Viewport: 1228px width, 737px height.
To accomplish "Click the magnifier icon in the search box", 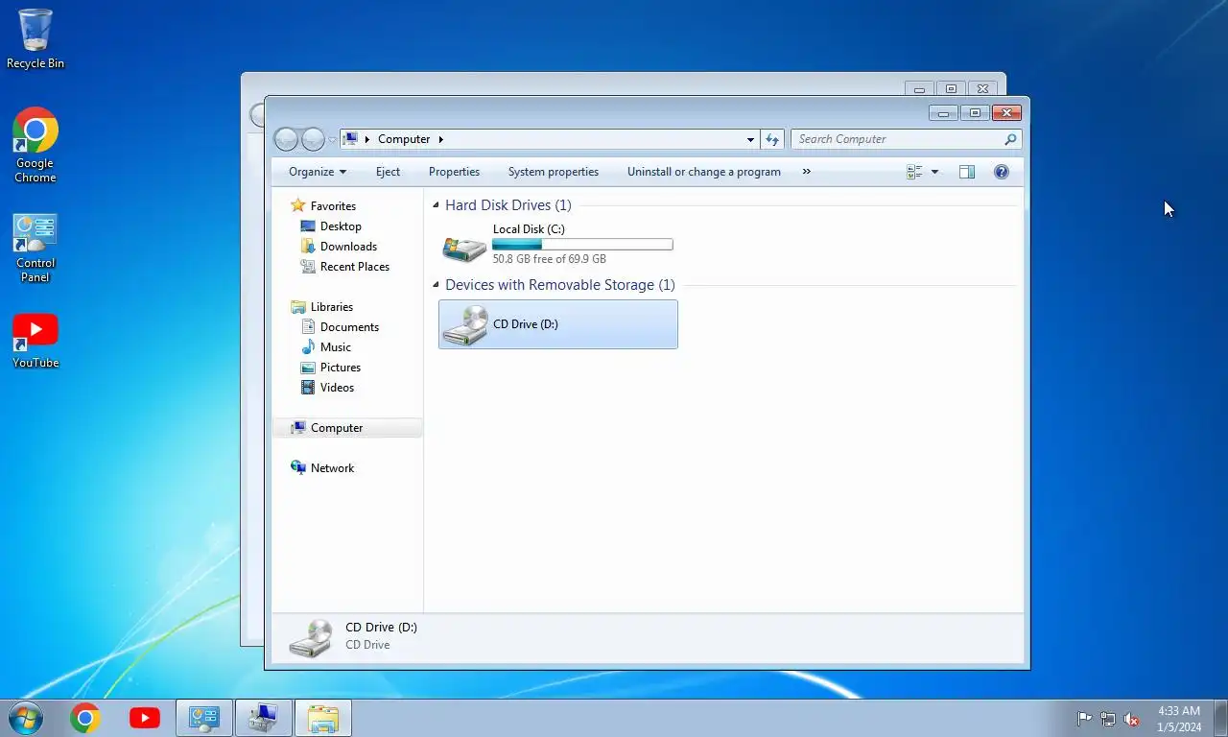I will click(1010, 139).
